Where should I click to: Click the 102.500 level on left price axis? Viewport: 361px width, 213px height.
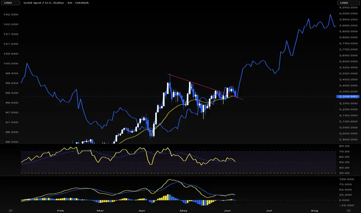point(10,14)
